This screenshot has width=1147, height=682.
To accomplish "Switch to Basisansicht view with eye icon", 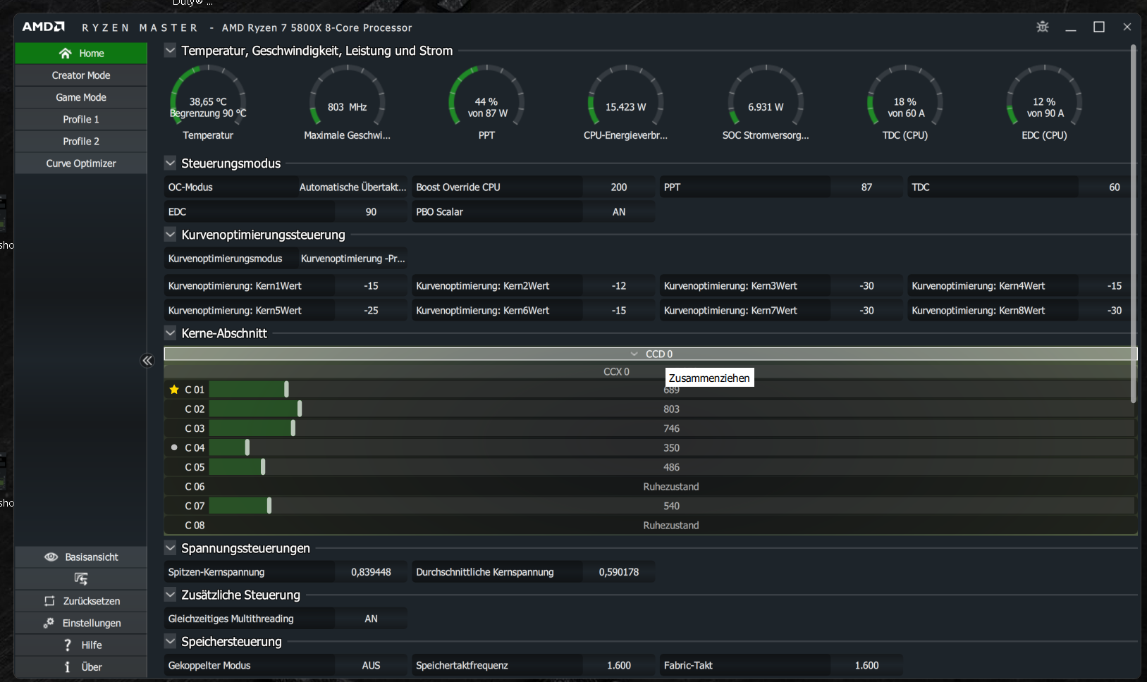I will [x=81, y=557].
